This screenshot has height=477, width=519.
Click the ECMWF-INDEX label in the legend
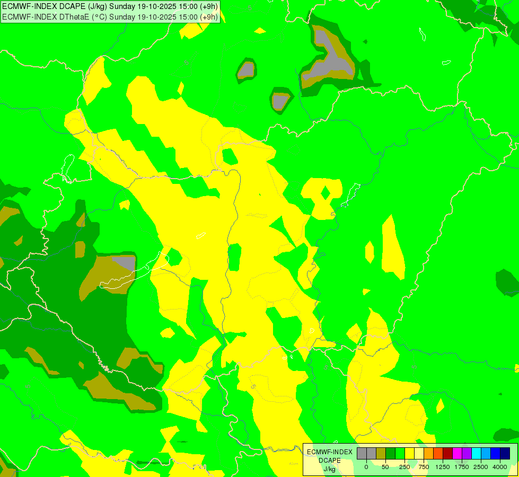tap(330, 452)
